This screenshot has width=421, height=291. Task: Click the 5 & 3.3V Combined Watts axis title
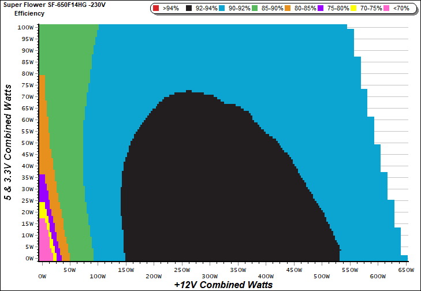tap(9, 142)
